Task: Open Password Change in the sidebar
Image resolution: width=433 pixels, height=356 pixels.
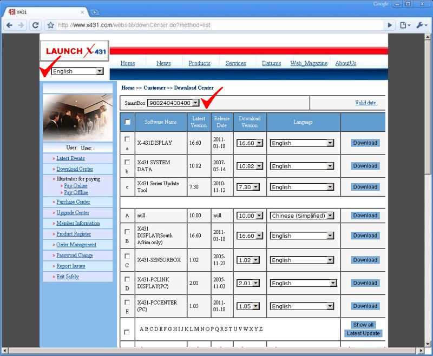Action: [x=75, y=256]
